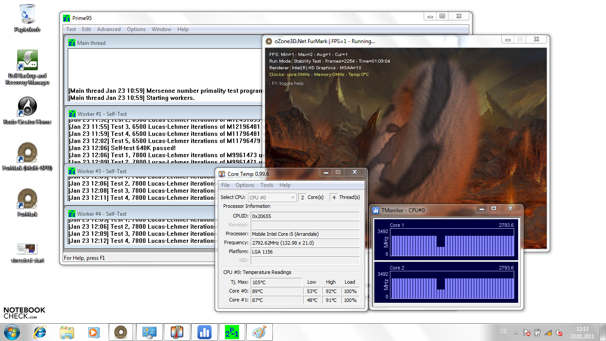
Task: Switch to Prime95 taskbar button
Action: (232, 332)
